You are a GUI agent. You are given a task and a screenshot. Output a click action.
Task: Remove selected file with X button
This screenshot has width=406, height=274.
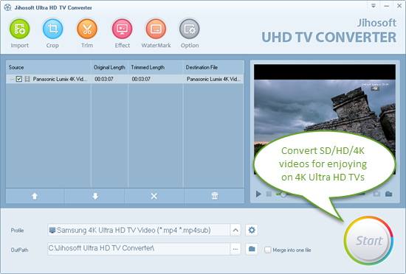154,196
